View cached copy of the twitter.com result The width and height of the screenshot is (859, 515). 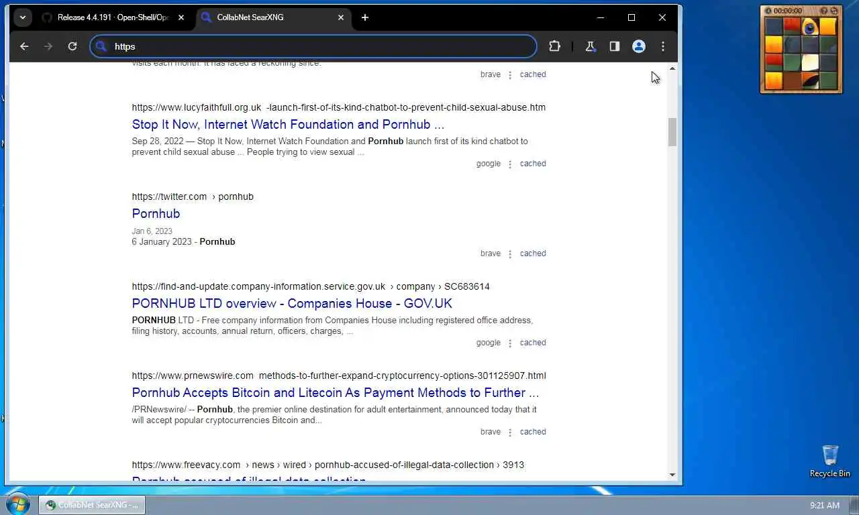pos(533,253)
